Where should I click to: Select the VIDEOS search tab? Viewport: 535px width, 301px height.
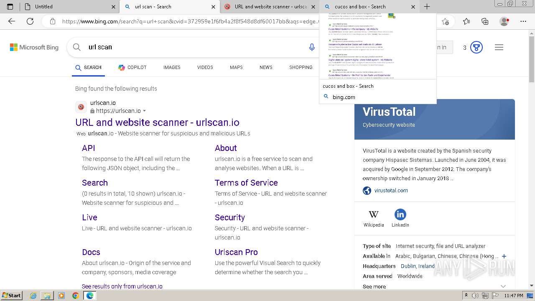205,67
